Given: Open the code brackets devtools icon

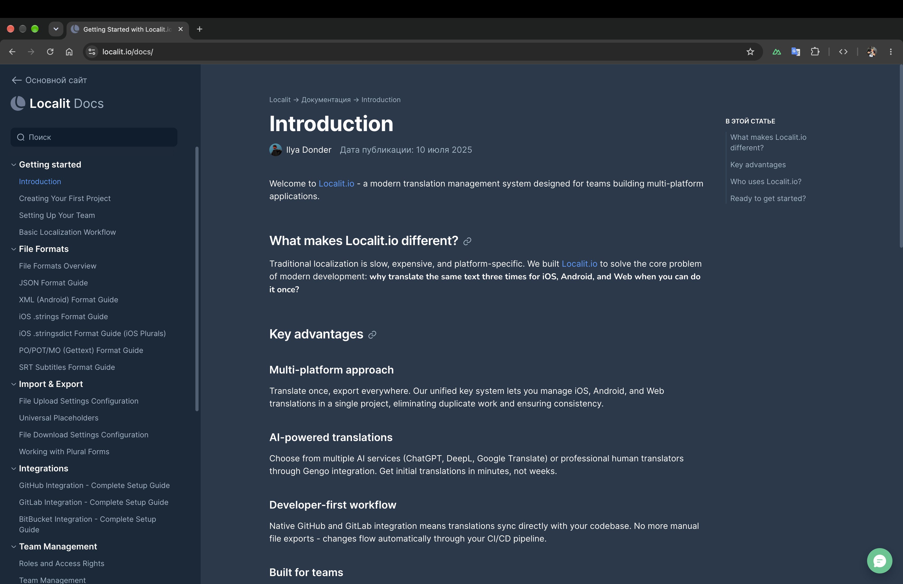Looking at the screenshot, I should (843, 52).
